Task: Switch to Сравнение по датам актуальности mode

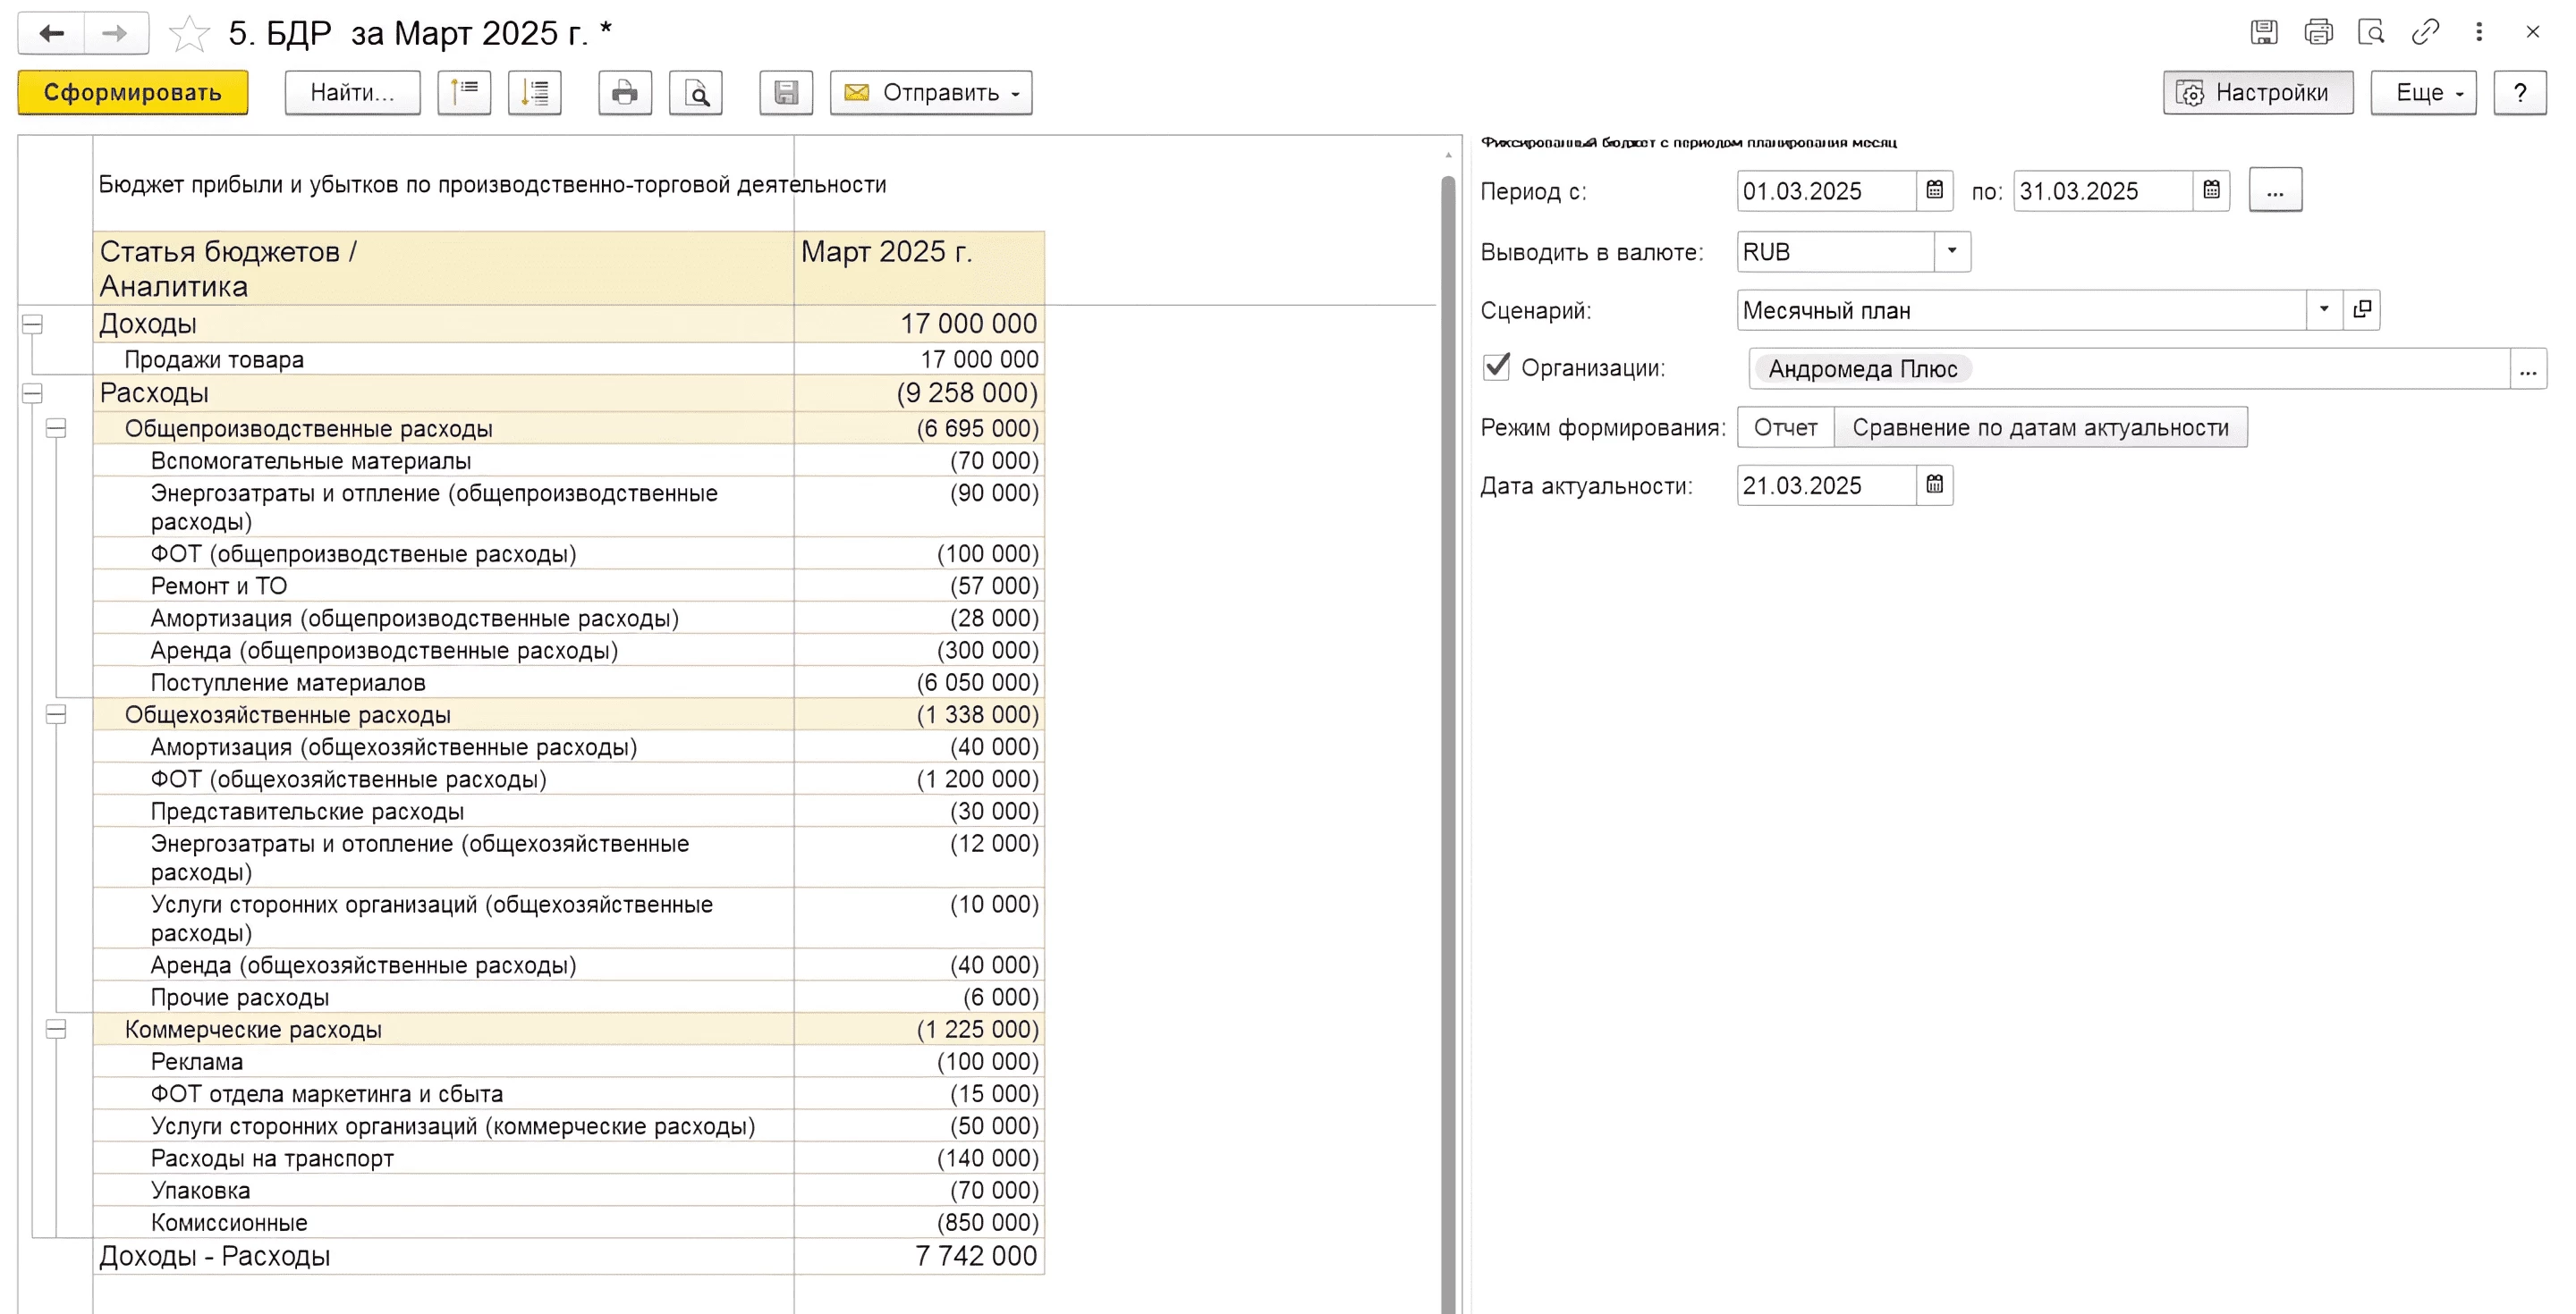Action: click(2039, 426)
